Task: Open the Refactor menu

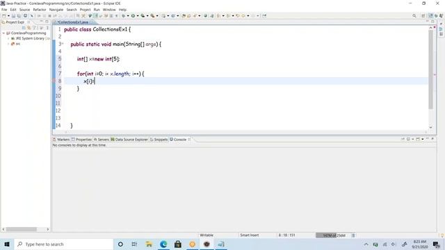Action: point(40,10)
